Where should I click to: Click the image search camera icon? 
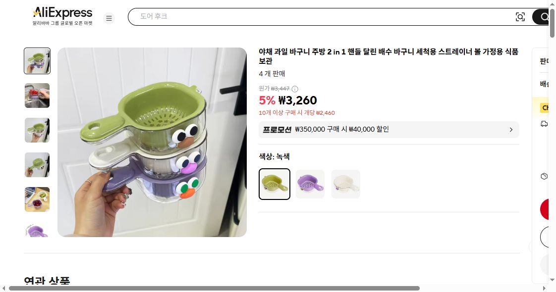pyautogui.click(x=520, y=16)
